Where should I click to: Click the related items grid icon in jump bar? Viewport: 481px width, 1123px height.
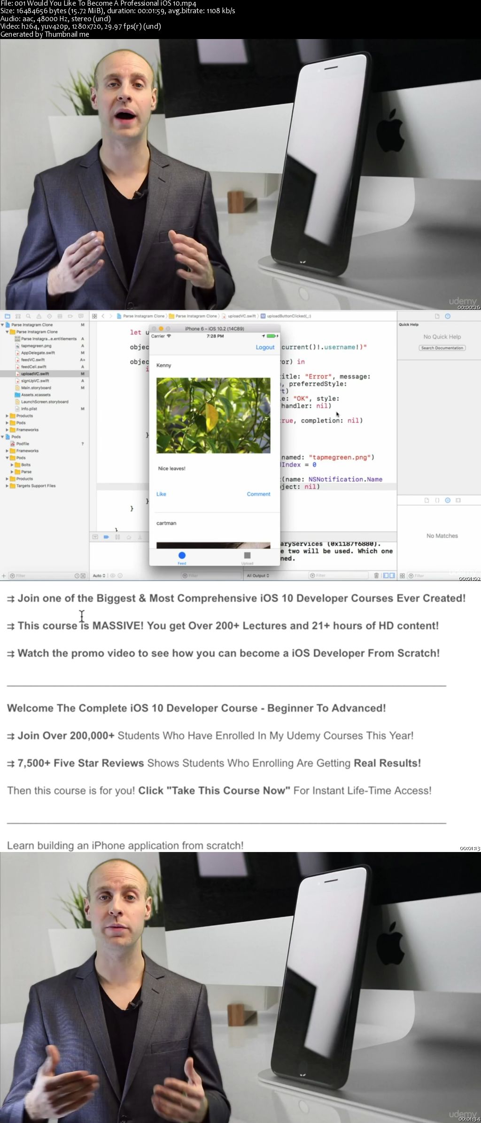pyautogui.click(x=94, y=316)
